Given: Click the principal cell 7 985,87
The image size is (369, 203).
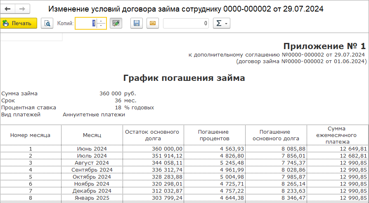Looking at the screenshot, I should [276, 177].
